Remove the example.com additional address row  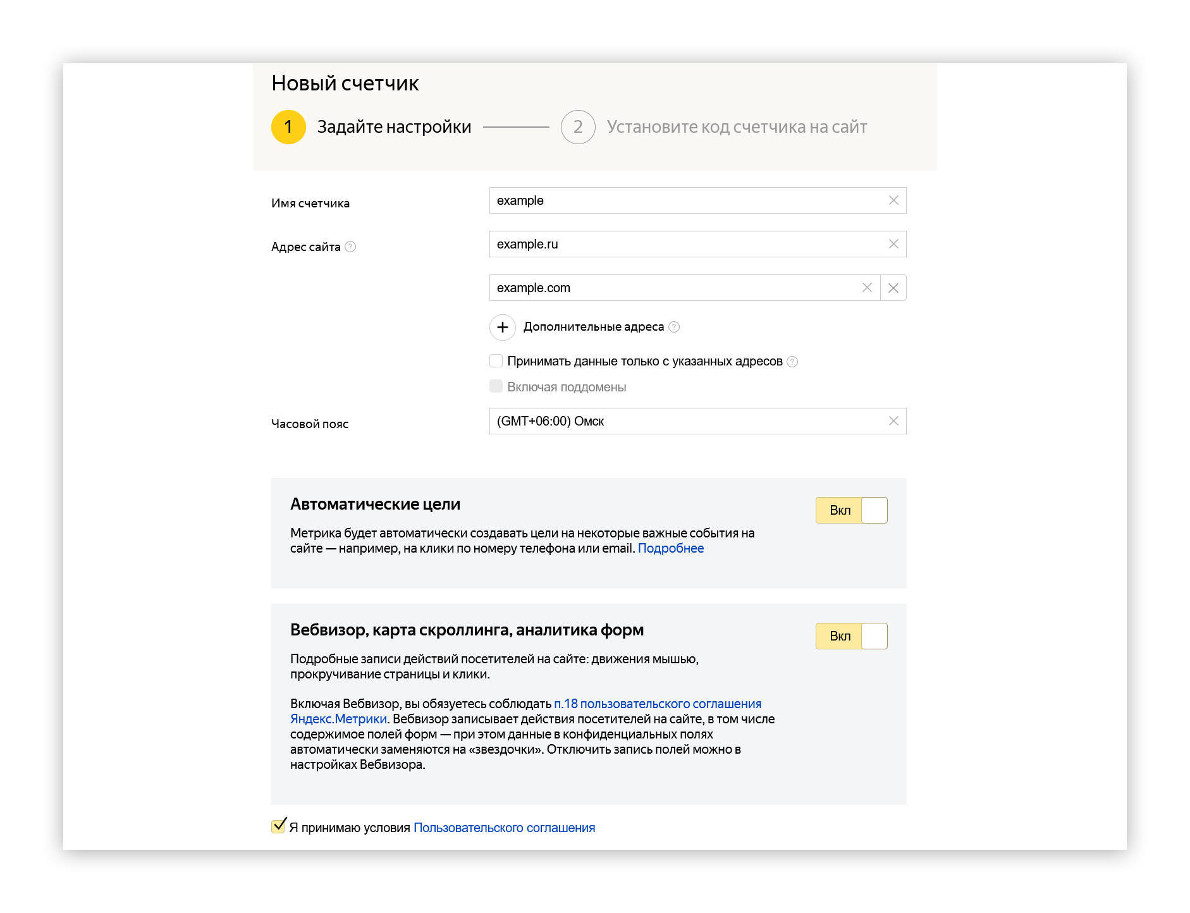893,288
